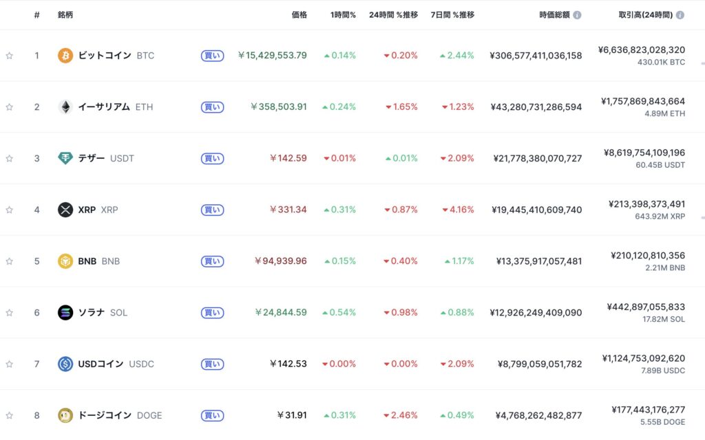Screen dimensions: 705x440
Task: Click Tether volume ¥8,619,754,109,196
Action: [x=644, y=153]
